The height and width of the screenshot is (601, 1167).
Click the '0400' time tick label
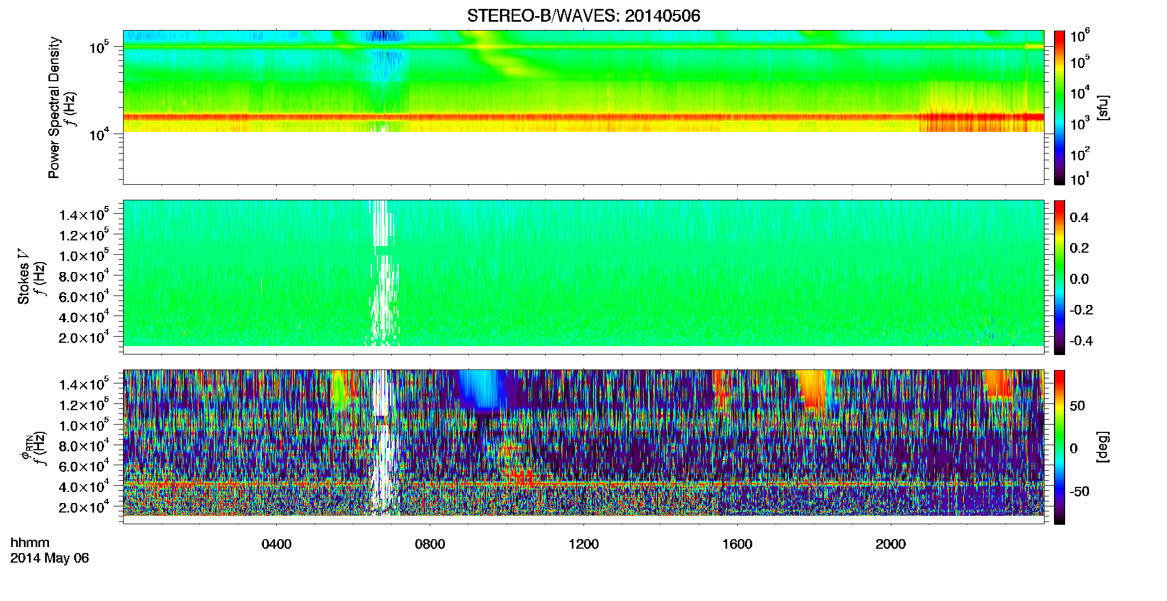[x=277, y=544]
